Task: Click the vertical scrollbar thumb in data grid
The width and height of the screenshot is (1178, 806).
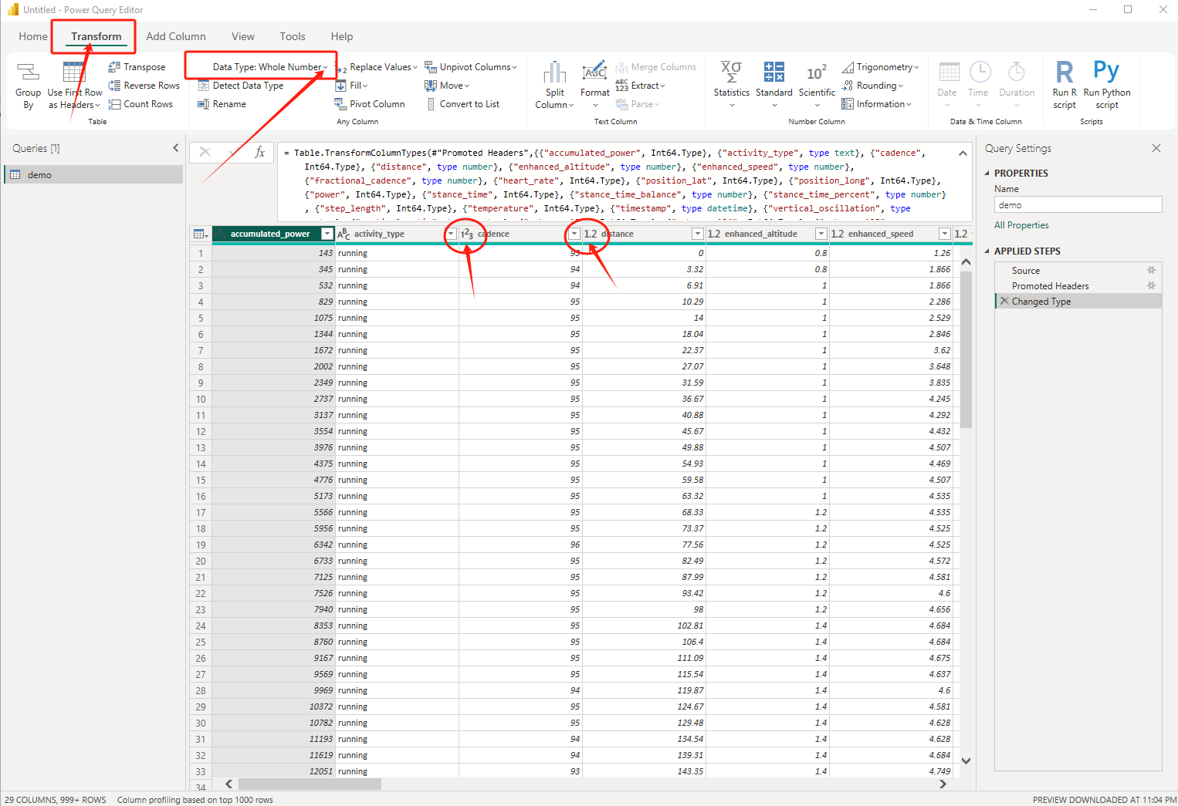Action: 966,349
